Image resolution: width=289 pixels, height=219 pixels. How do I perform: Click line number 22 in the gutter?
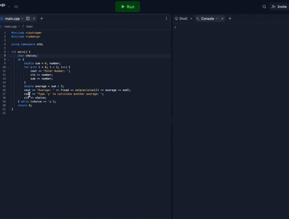[4, 113]
